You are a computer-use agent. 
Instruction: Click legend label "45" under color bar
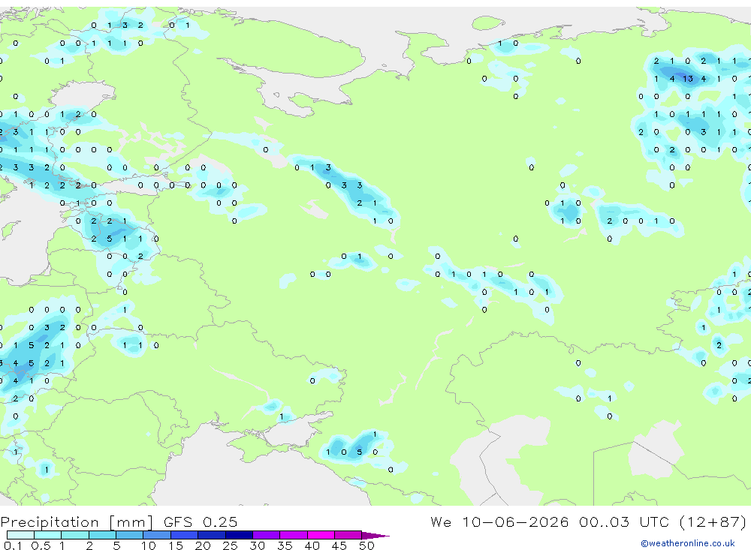[339, 545]
